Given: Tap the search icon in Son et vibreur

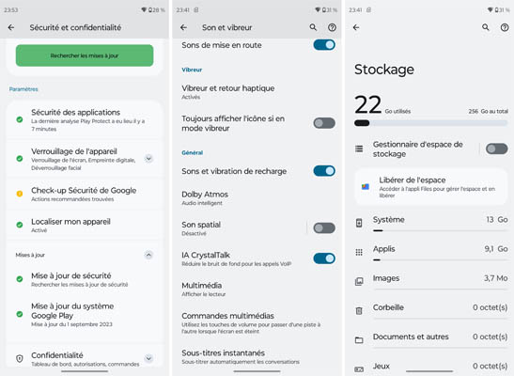Looking at the screenshot, I should [313, 27].
